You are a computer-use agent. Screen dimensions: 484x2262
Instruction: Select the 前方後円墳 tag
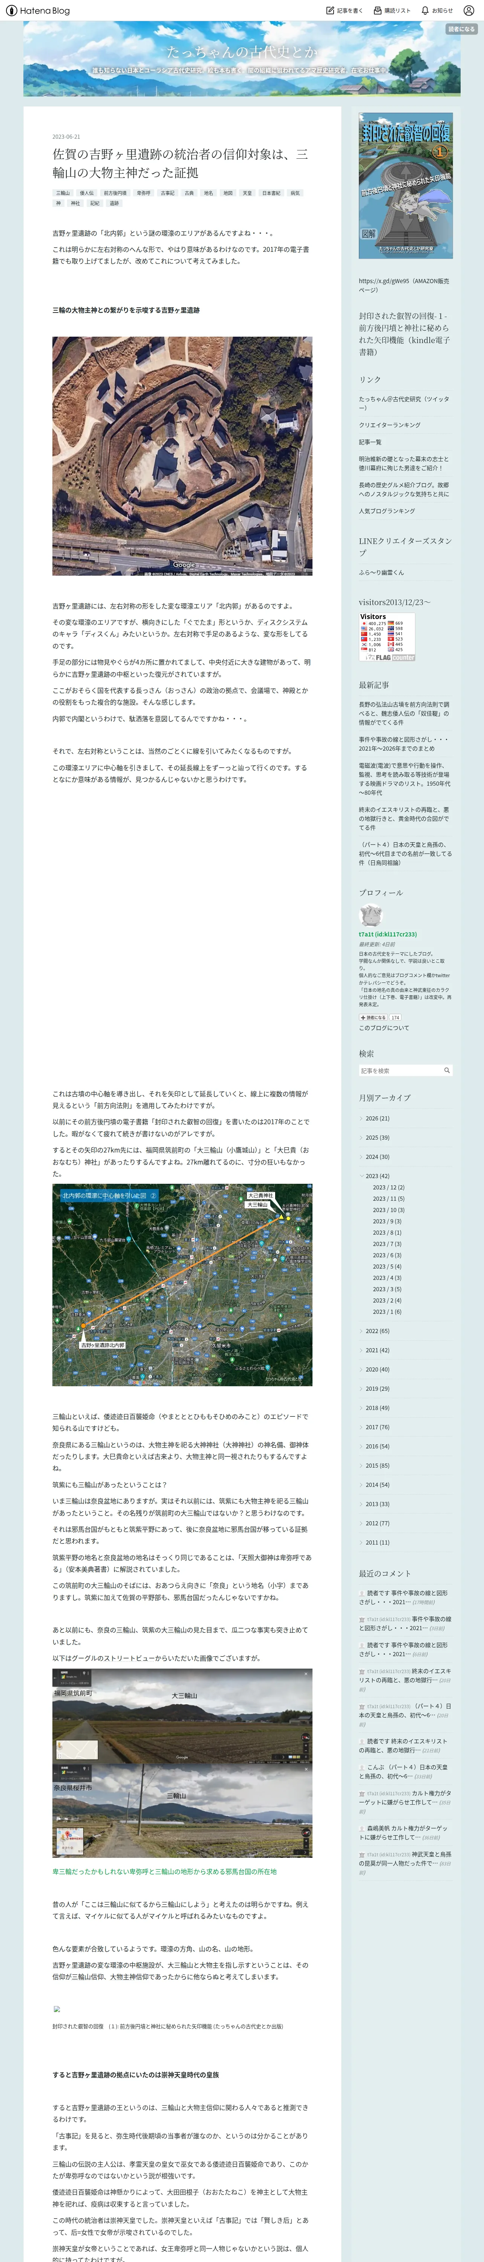click(x=115, y=193)
